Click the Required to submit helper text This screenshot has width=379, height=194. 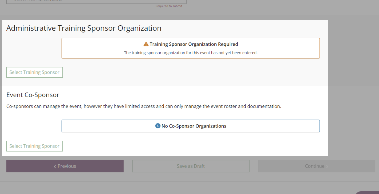tap(169, 6)
